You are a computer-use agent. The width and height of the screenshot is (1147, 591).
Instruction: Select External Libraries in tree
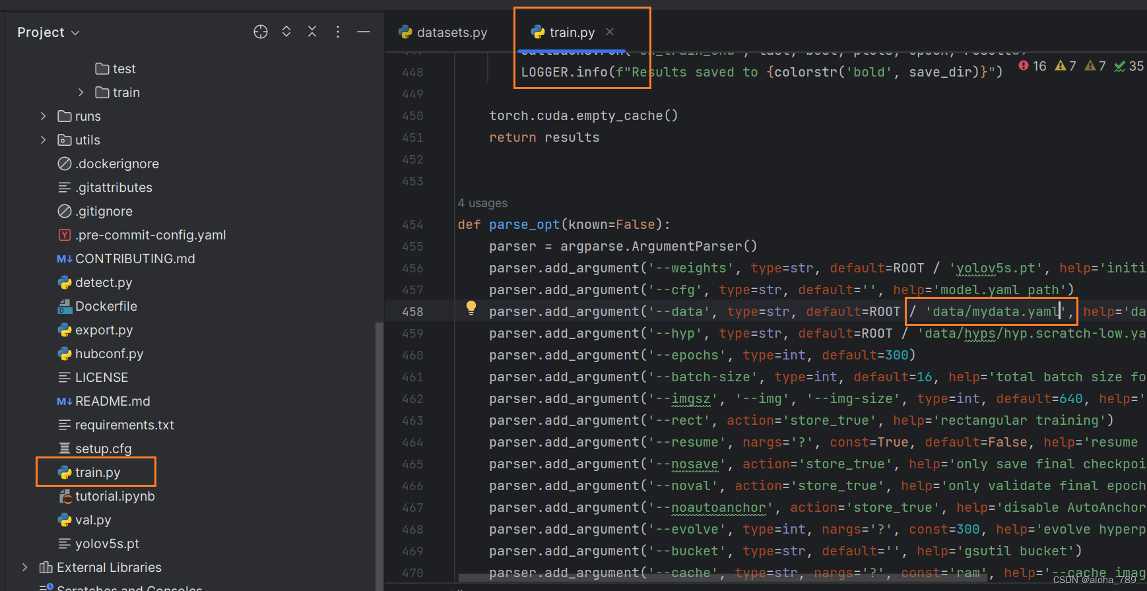tap(100, 567)
